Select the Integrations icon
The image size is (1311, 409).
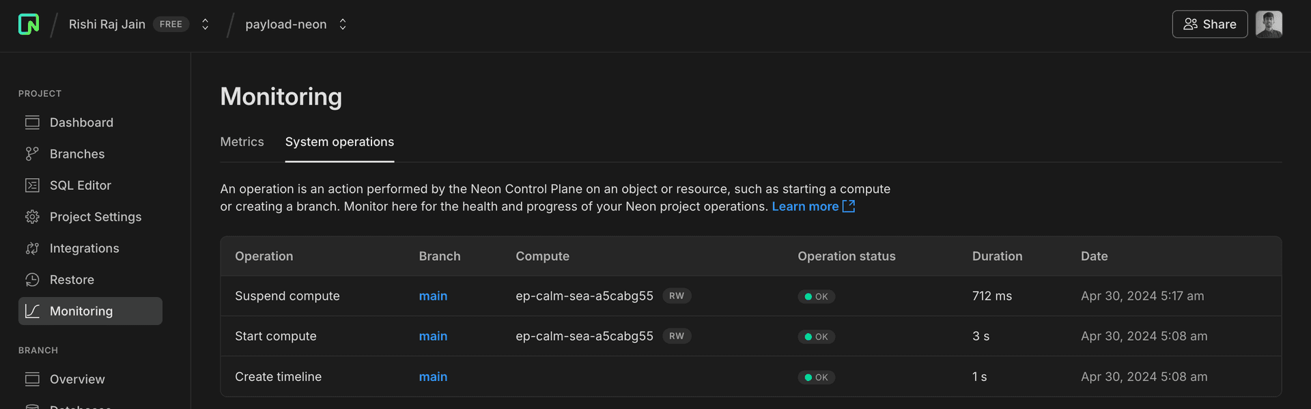click(32, 248)
